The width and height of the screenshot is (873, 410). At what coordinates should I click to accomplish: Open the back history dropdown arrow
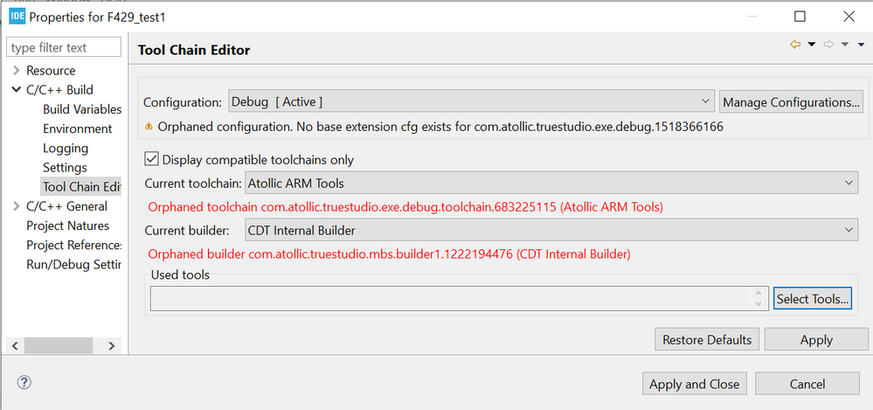click(811, 45)
